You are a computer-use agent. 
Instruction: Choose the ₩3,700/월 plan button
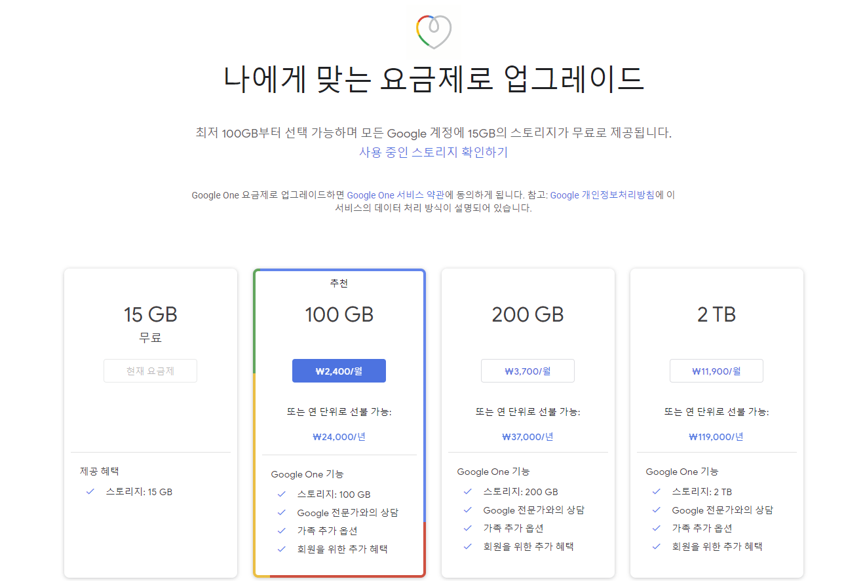click(x=527, y=371)
